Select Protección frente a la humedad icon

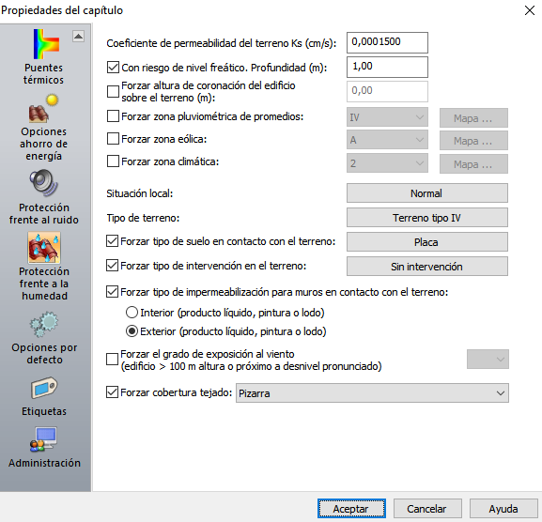(x=44, y=248)
